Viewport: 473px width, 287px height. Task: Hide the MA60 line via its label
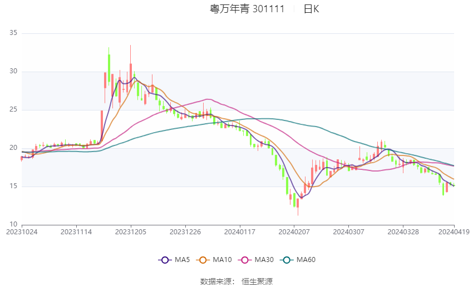(306, 260)
